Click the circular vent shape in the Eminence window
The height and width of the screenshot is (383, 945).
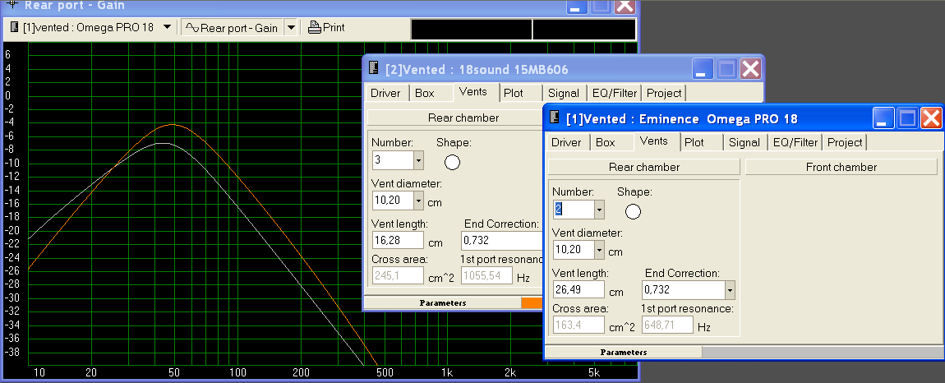pos(633,211)
